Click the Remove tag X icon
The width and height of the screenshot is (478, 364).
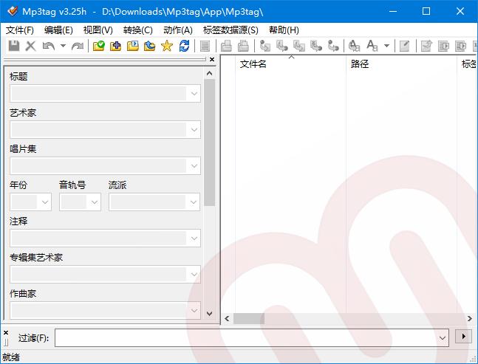point(30,46)
